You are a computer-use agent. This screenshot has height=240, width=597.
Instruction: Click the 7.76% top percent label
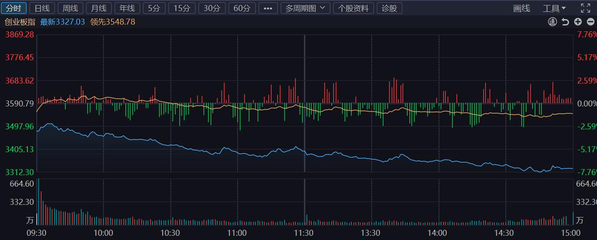point(587,35)
